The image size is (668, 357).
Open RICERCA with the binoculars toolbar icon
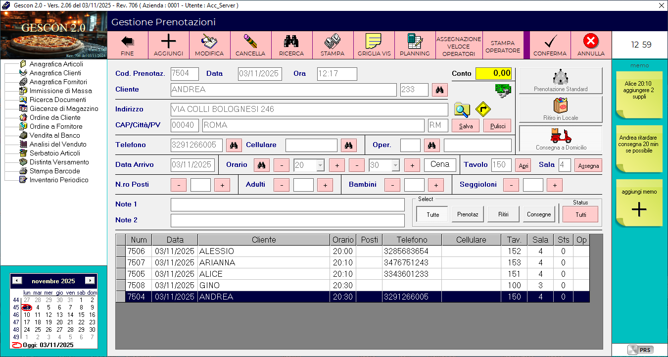pos(291,45)
